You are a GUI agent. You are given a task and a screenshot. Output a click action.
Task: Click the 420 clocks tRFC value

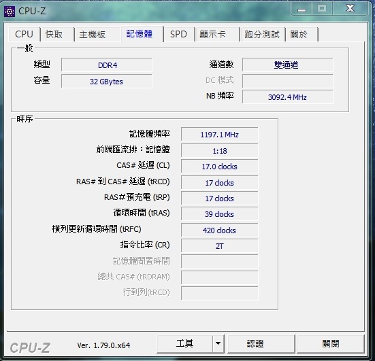tap(220, 230)
